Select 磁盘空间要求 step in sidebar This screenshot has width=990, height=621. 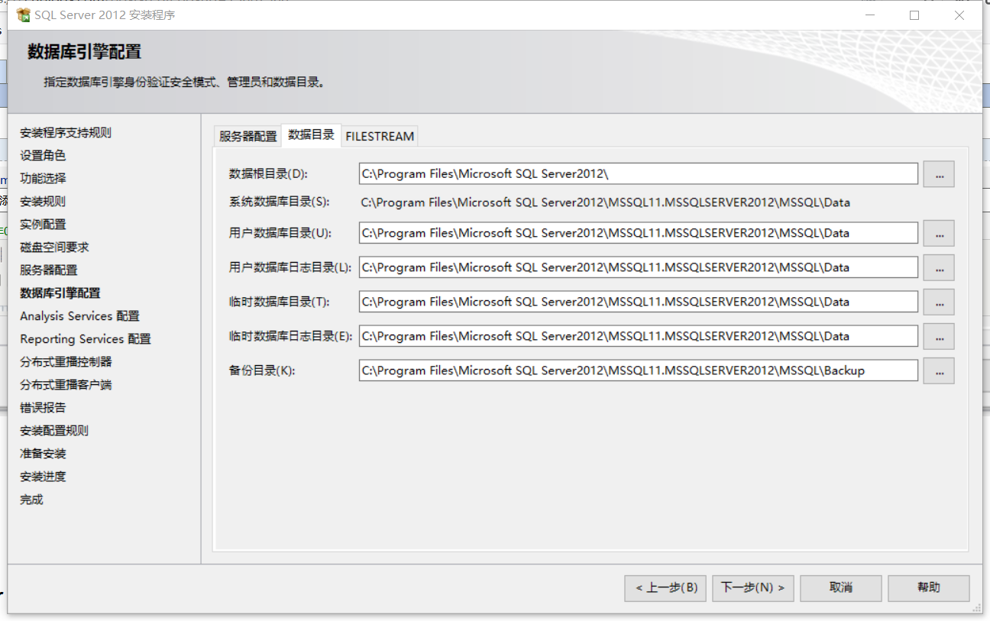(x=54, y=247)
